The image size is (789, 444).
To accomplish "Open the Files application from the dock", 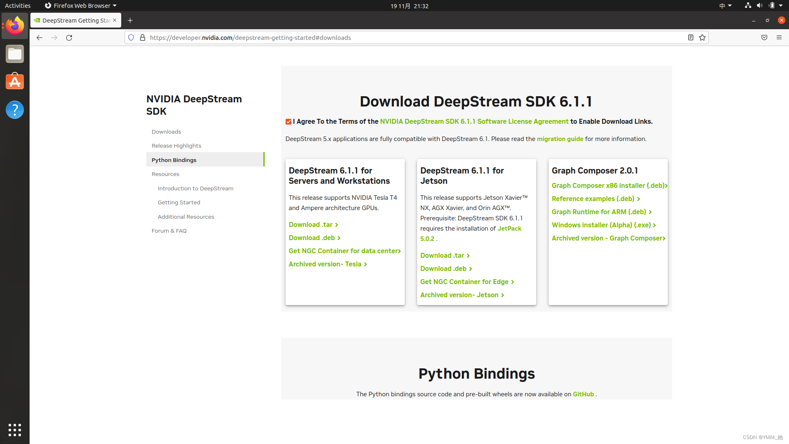I will (x=15, y=54).
